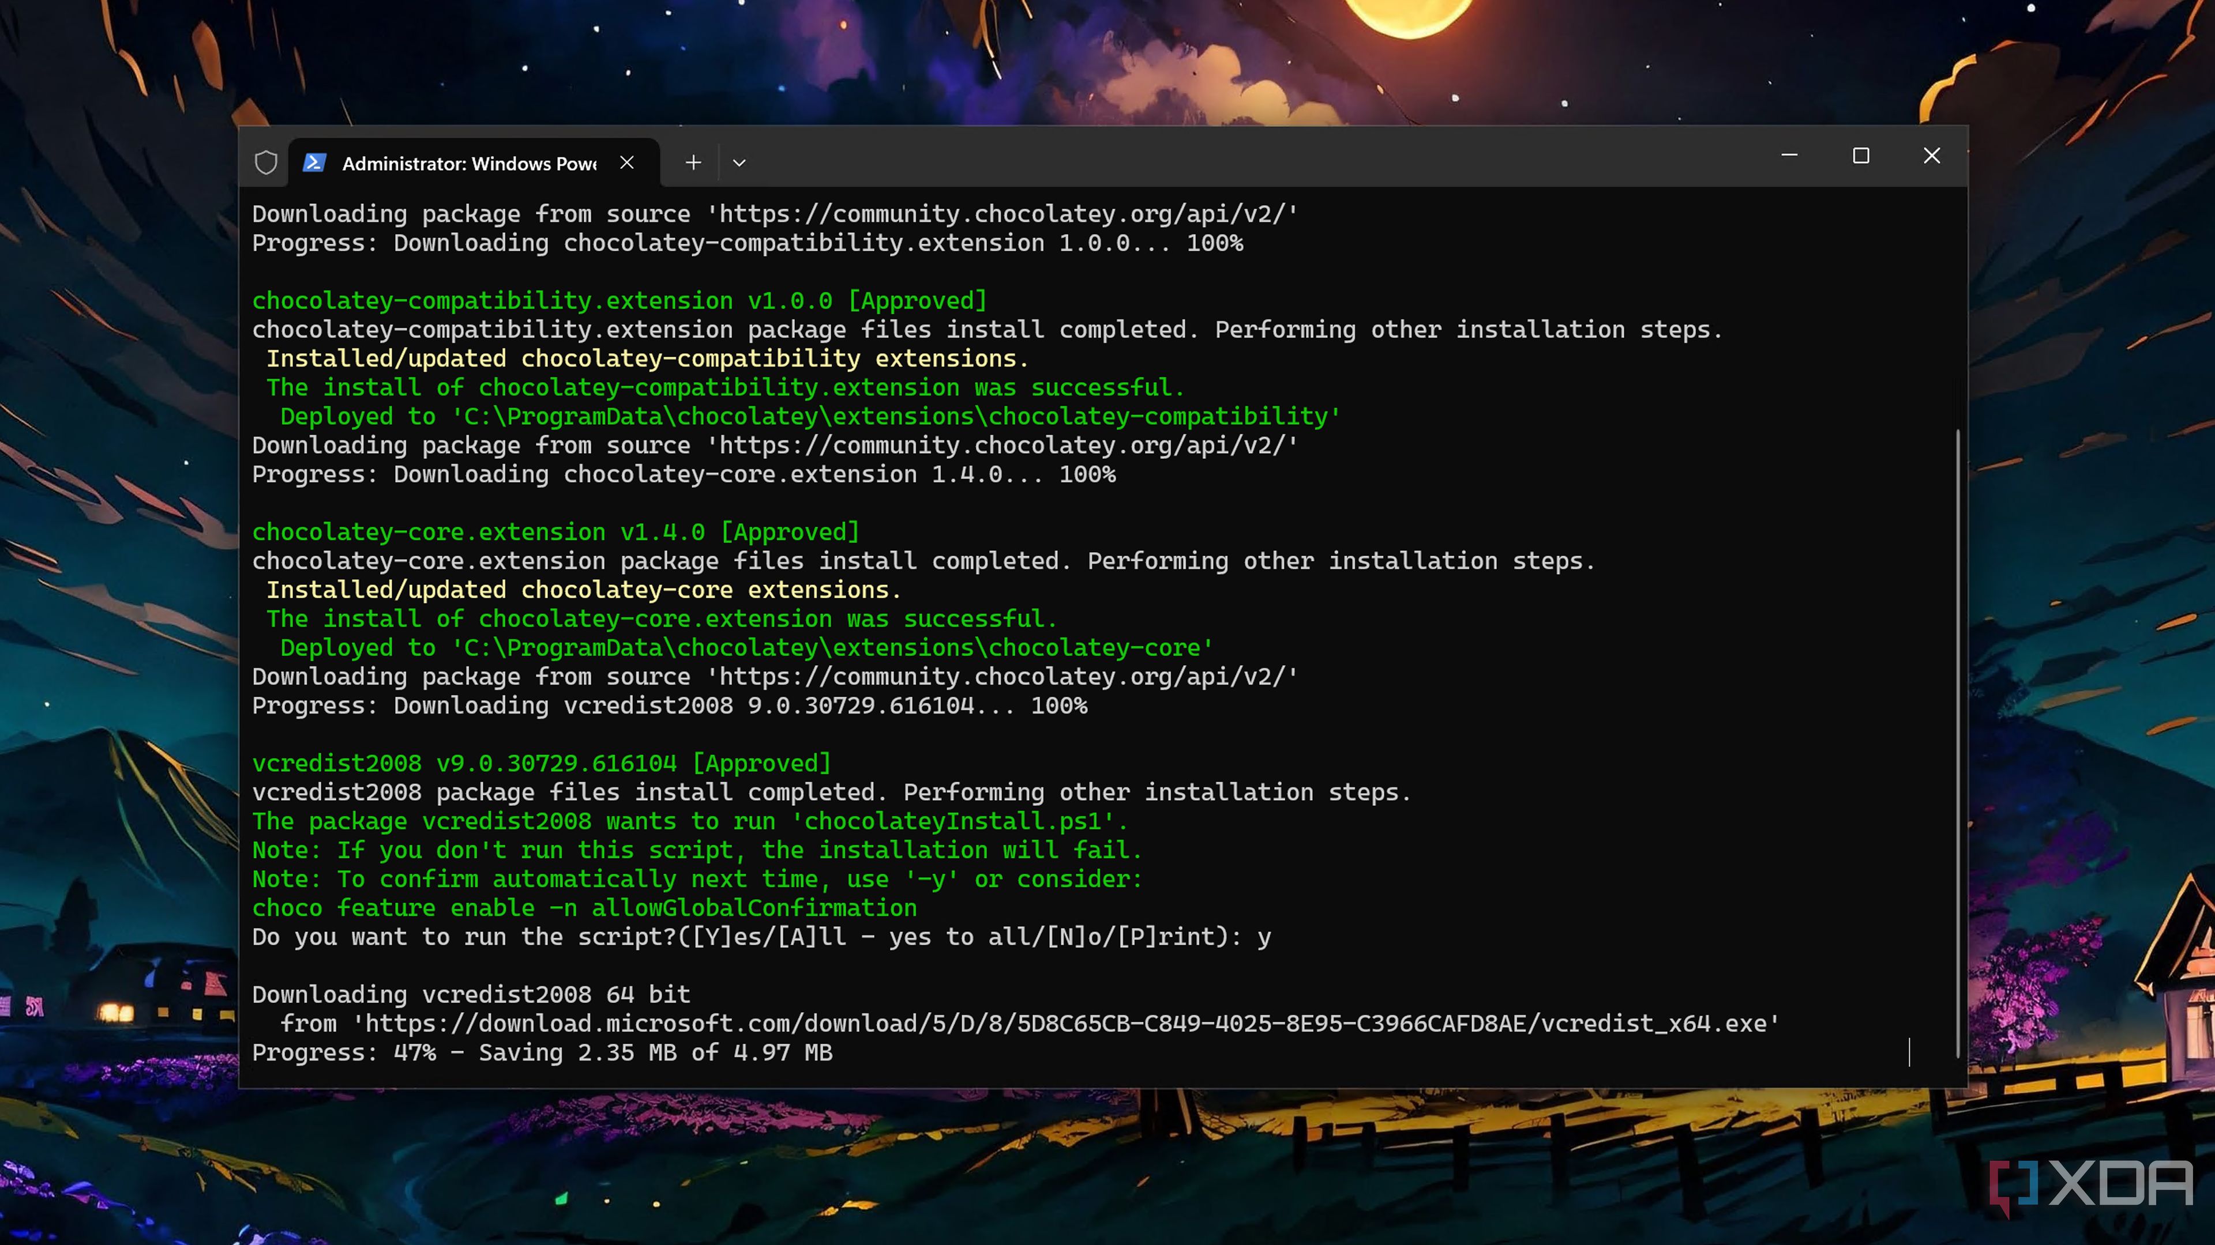Screen dimensions: 2215x1245
Task: Maximize the terminal window
Action: 1861,156
